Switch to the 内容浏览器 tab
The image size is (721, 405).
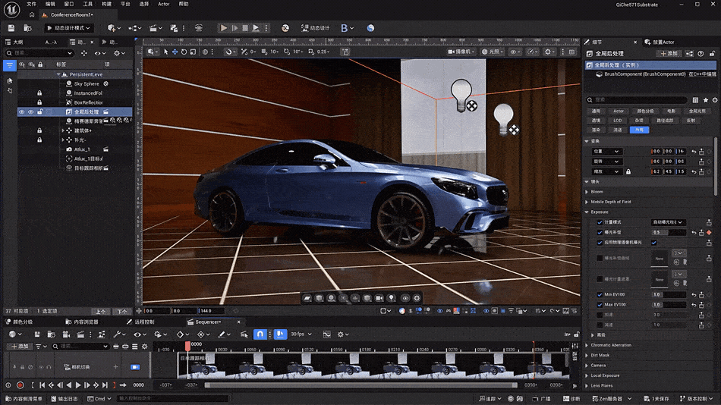pos(82,322)
